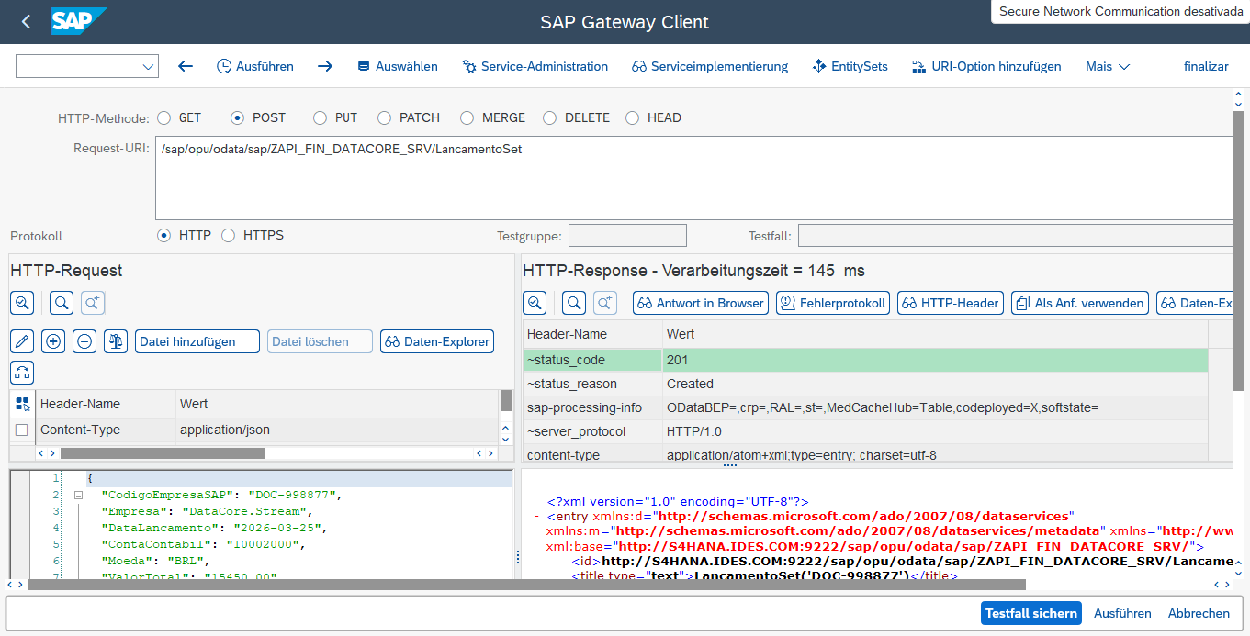Select the application/json value cell
1250x636 pixels.
pos(336,430)
